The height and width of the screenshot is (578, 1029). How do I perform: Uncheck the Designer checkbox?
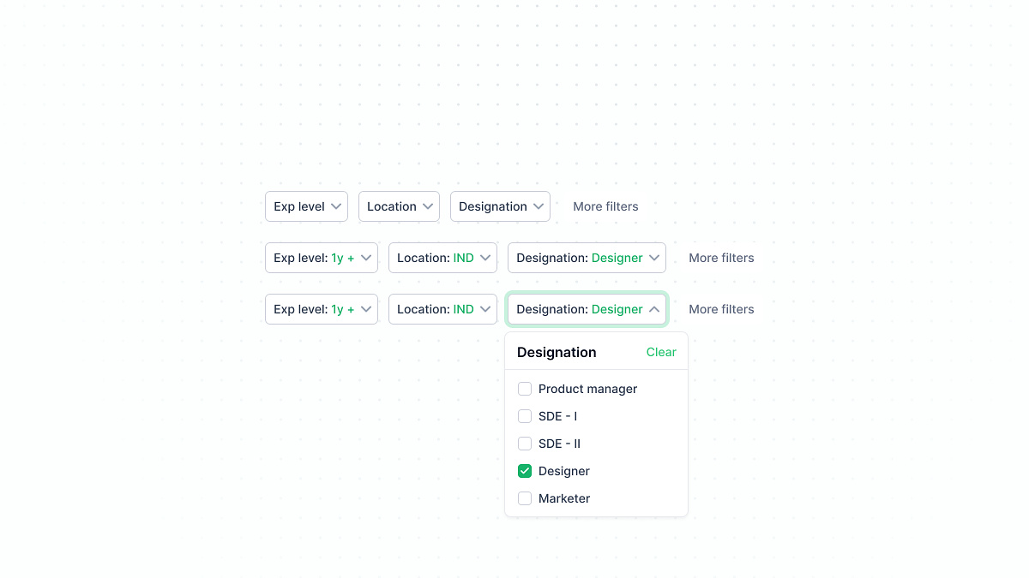(x=525, y=471)
